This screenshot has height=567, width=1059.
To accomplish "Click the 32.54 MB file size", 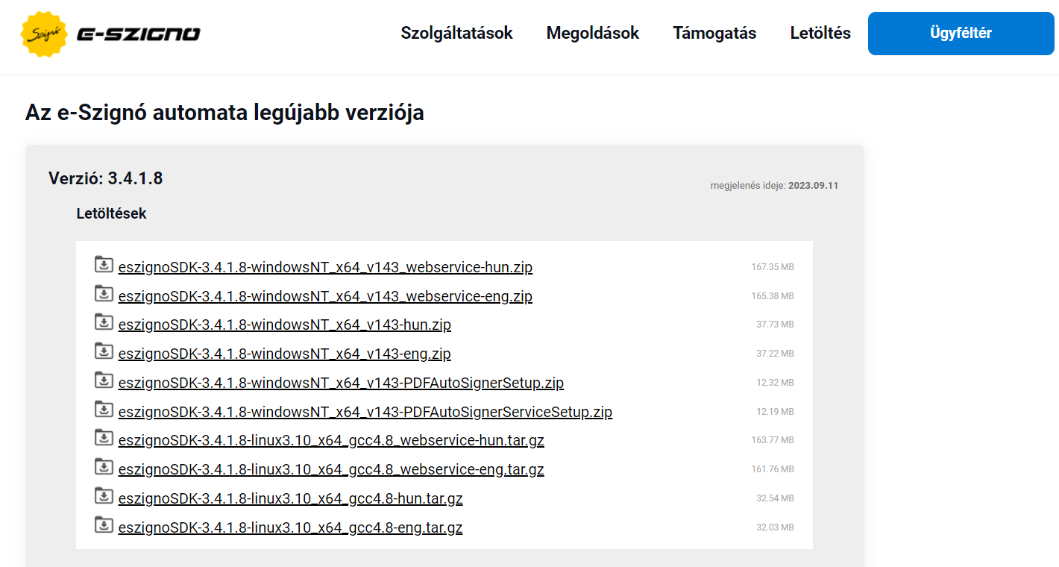I will click(x=775, y=498).
